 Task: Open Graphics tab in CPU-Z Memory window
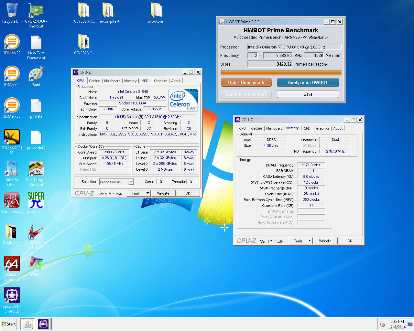point(323,128)
